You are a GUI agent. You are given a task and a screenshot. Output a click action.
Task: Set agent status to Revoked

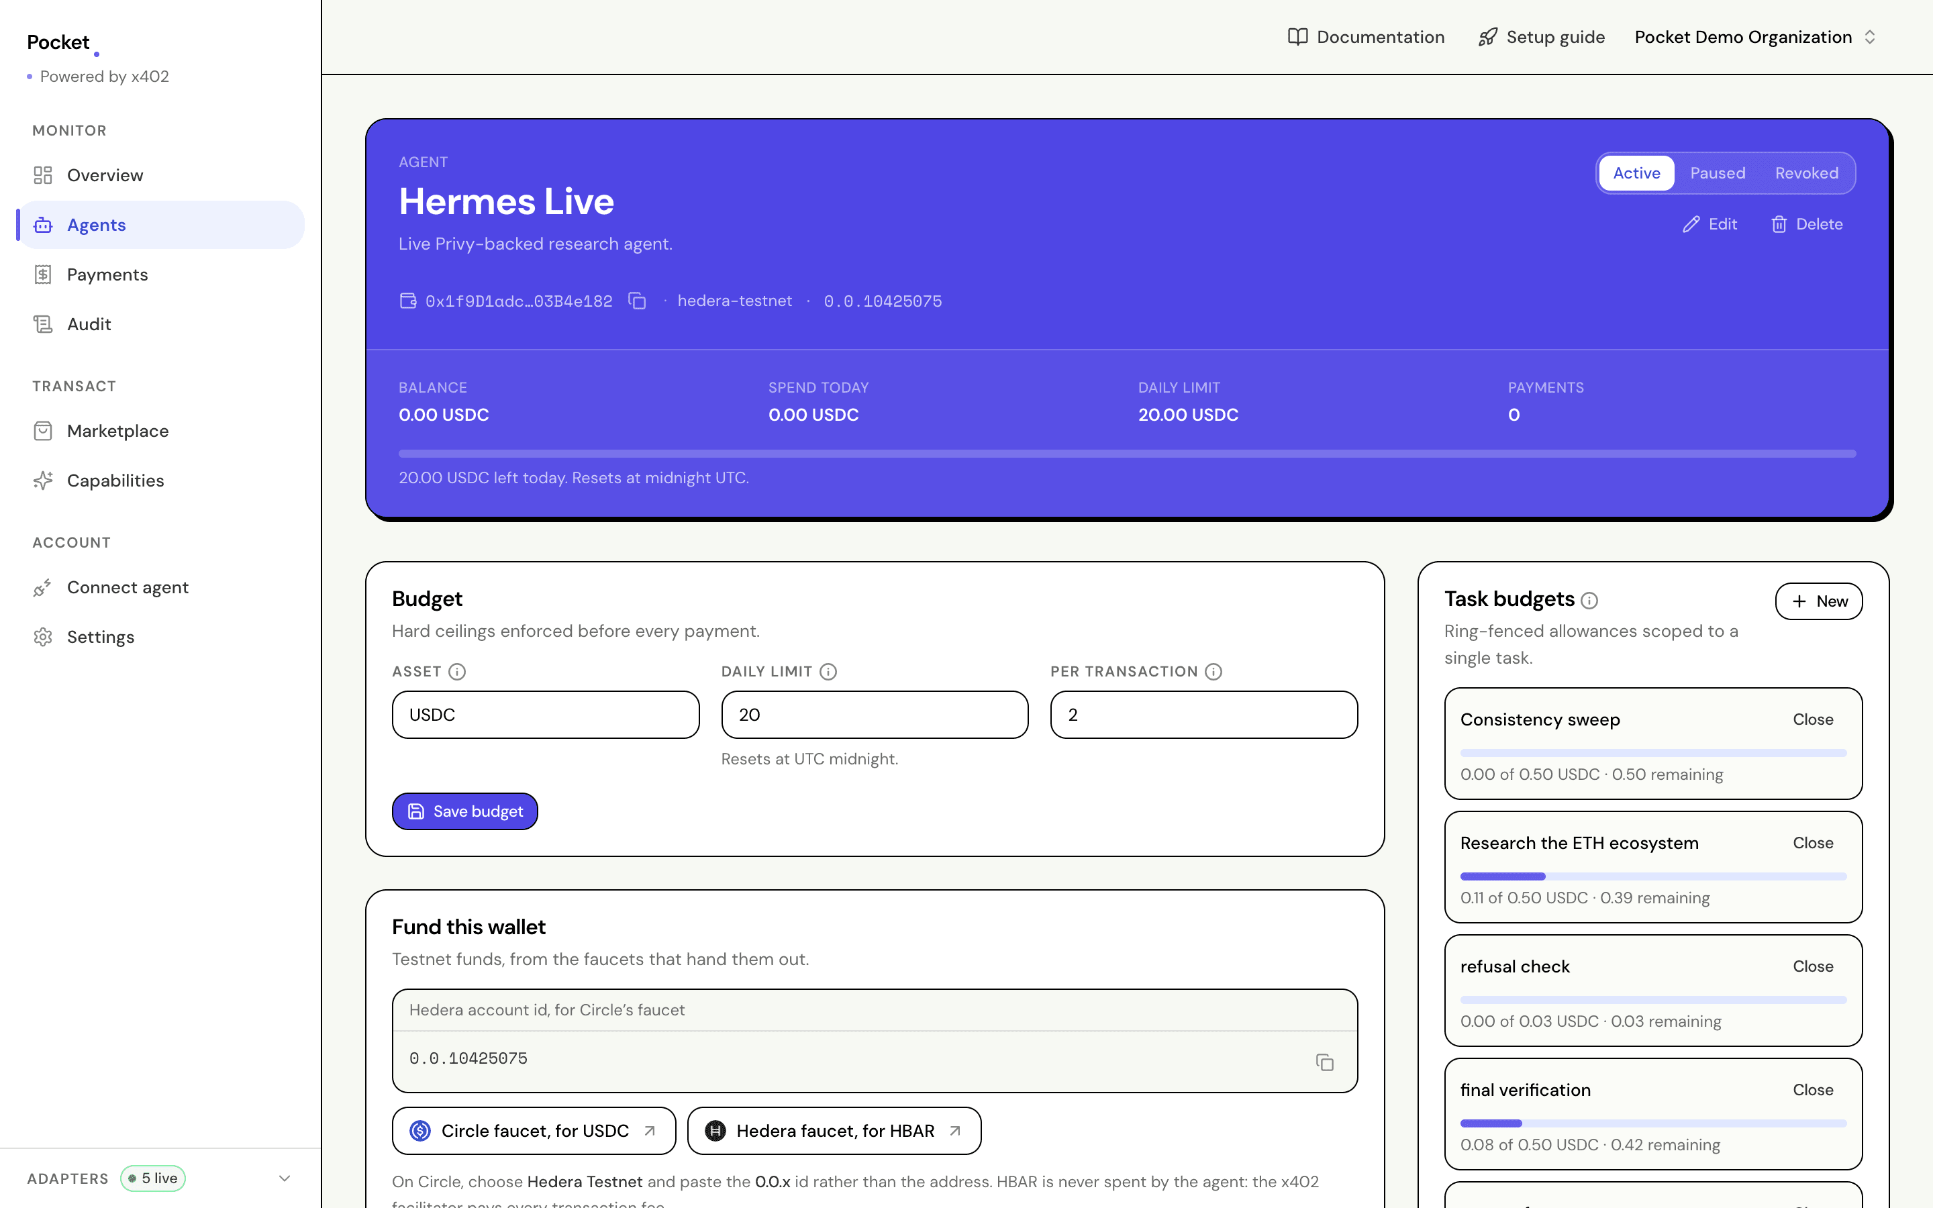1807,173
